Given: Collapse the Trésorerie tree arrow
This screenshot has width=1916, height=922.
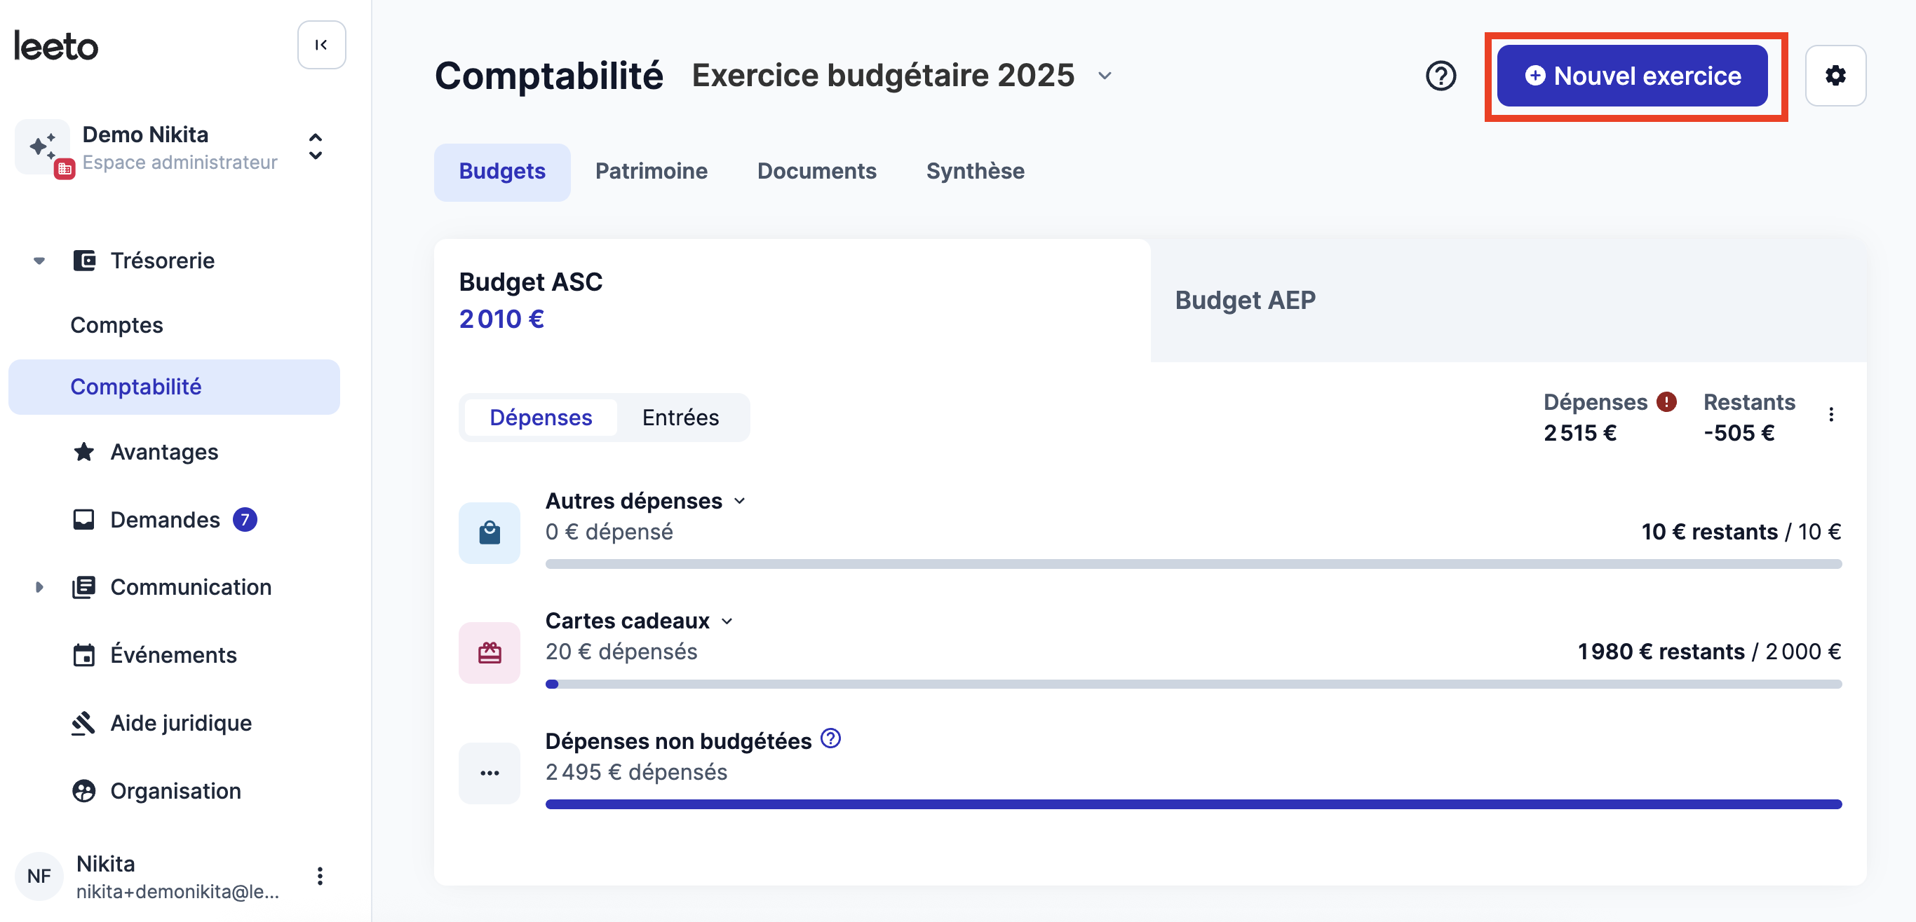Looking at the screenshot, I should coord(39,261).
